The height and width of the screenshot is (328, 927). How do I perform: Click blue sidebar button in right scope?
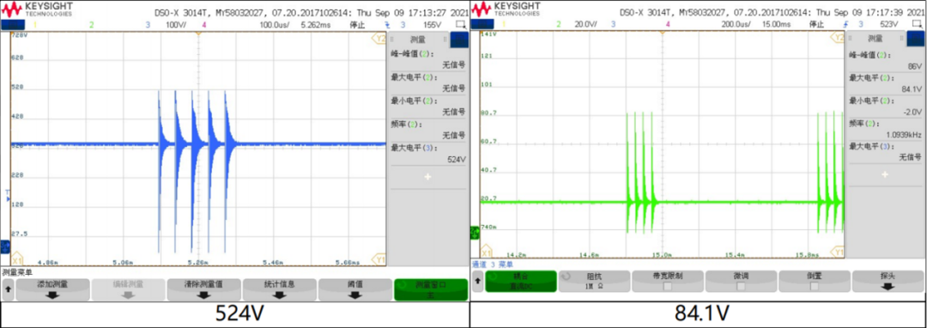coord(915,39)
